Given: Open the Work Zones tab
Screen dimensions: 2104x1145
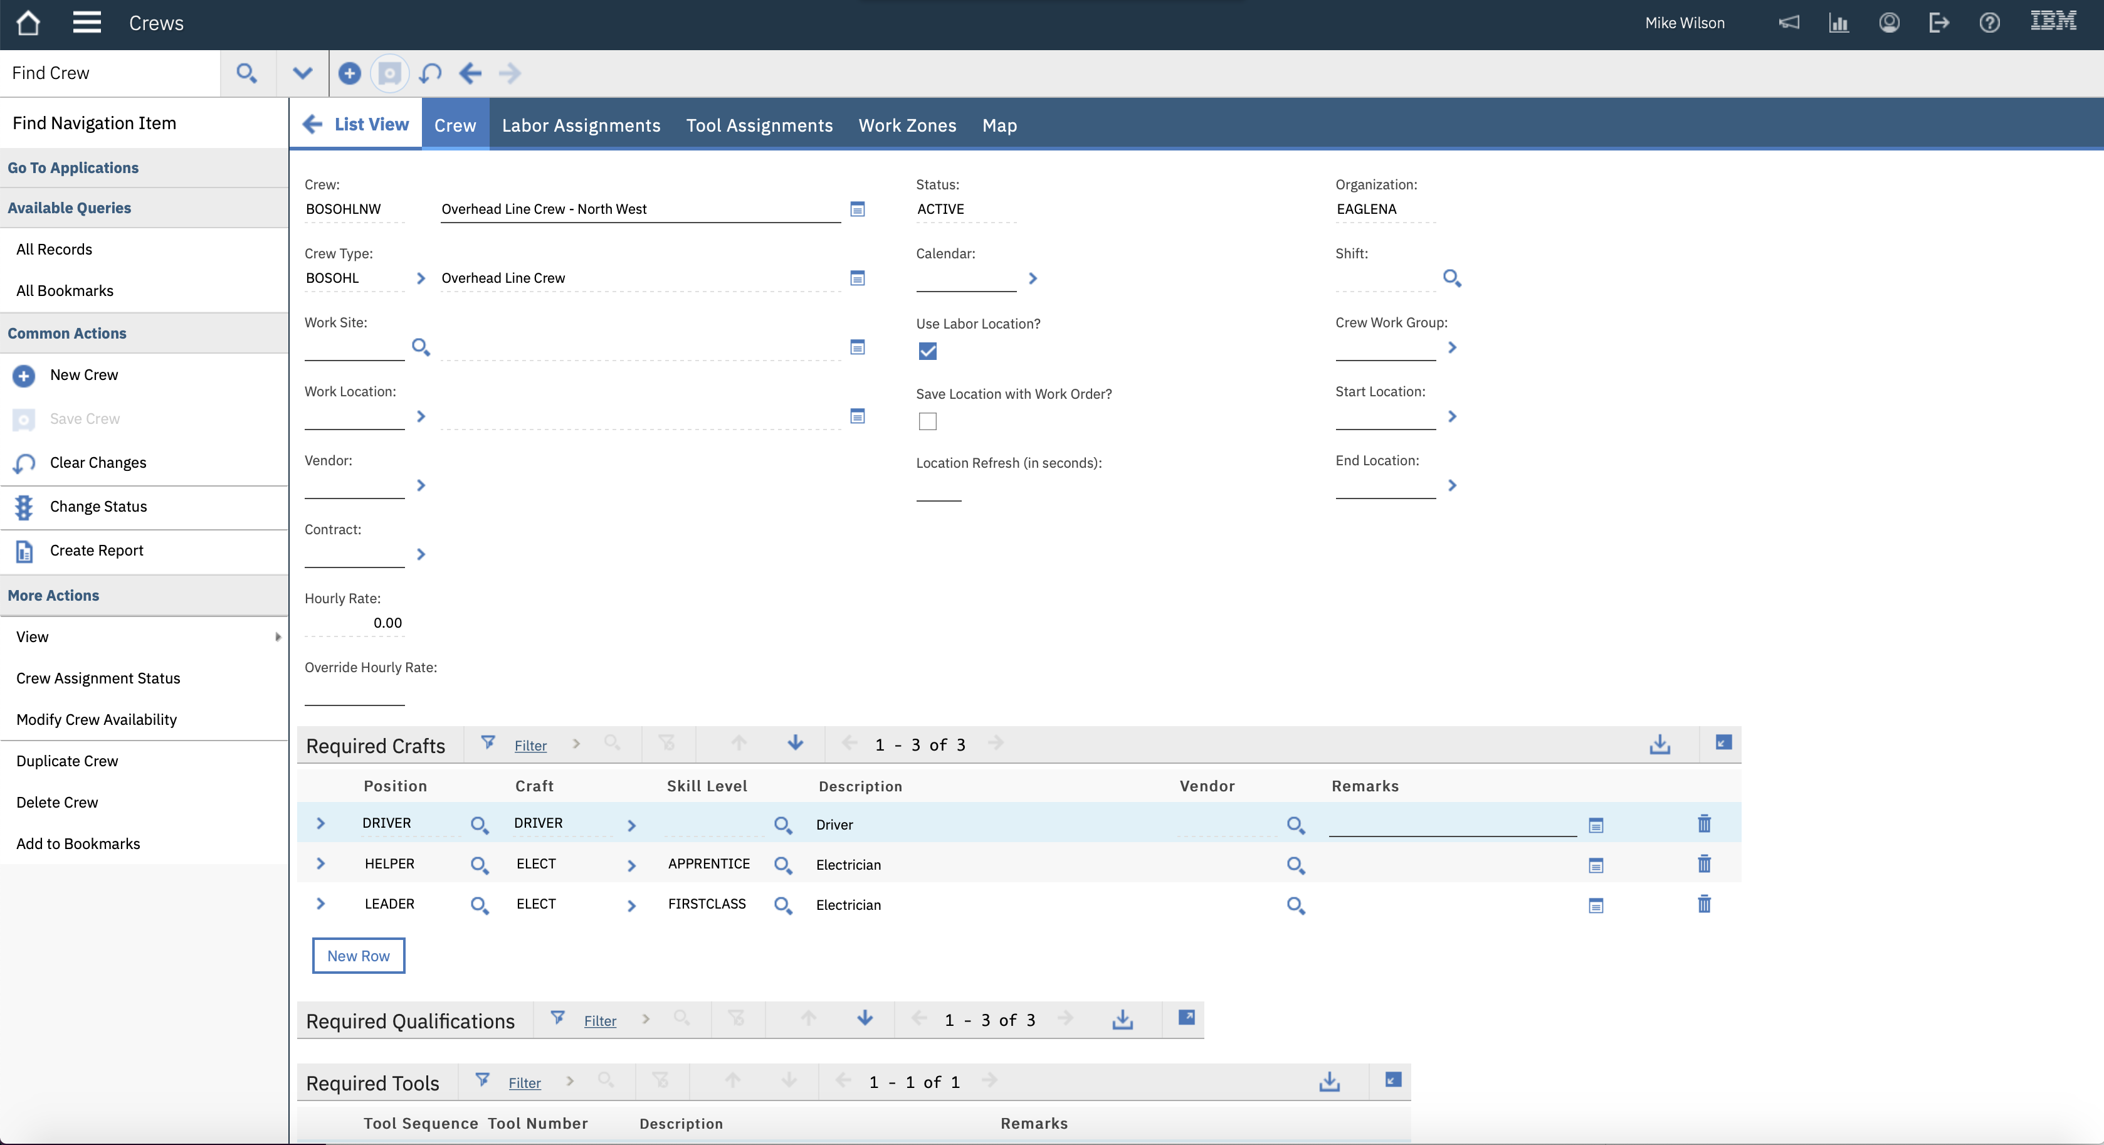Looking at the screenshot, I should pos(907,125).
